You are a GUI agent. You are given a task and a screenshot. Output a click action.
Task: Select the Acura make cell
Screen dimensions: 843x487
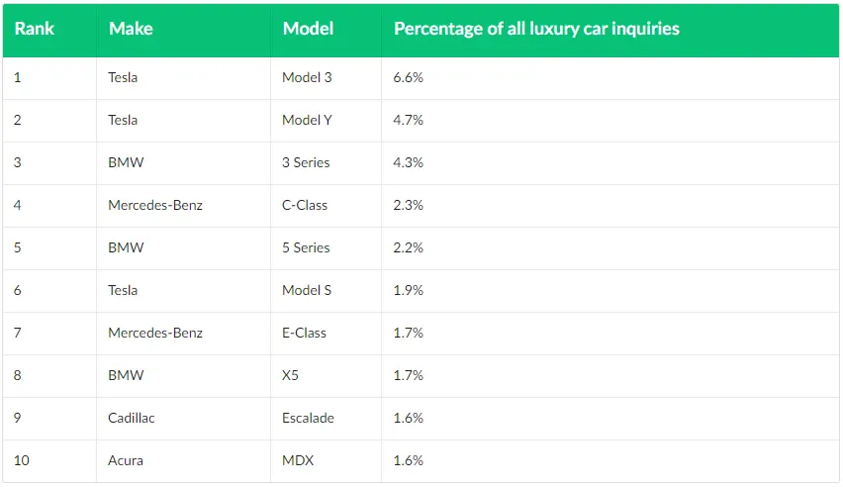(x=125, y=460)
